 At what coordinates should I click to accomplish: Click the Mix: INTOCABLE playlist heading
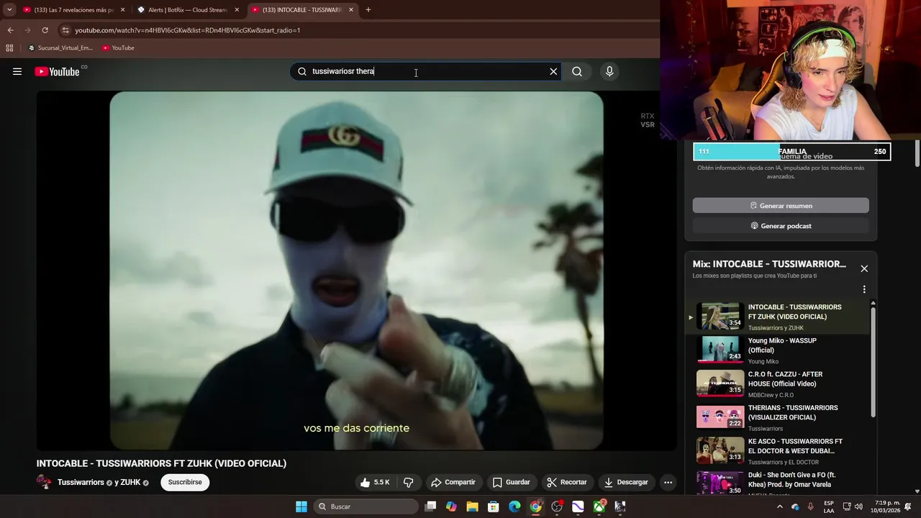click(x=769, y=264)
